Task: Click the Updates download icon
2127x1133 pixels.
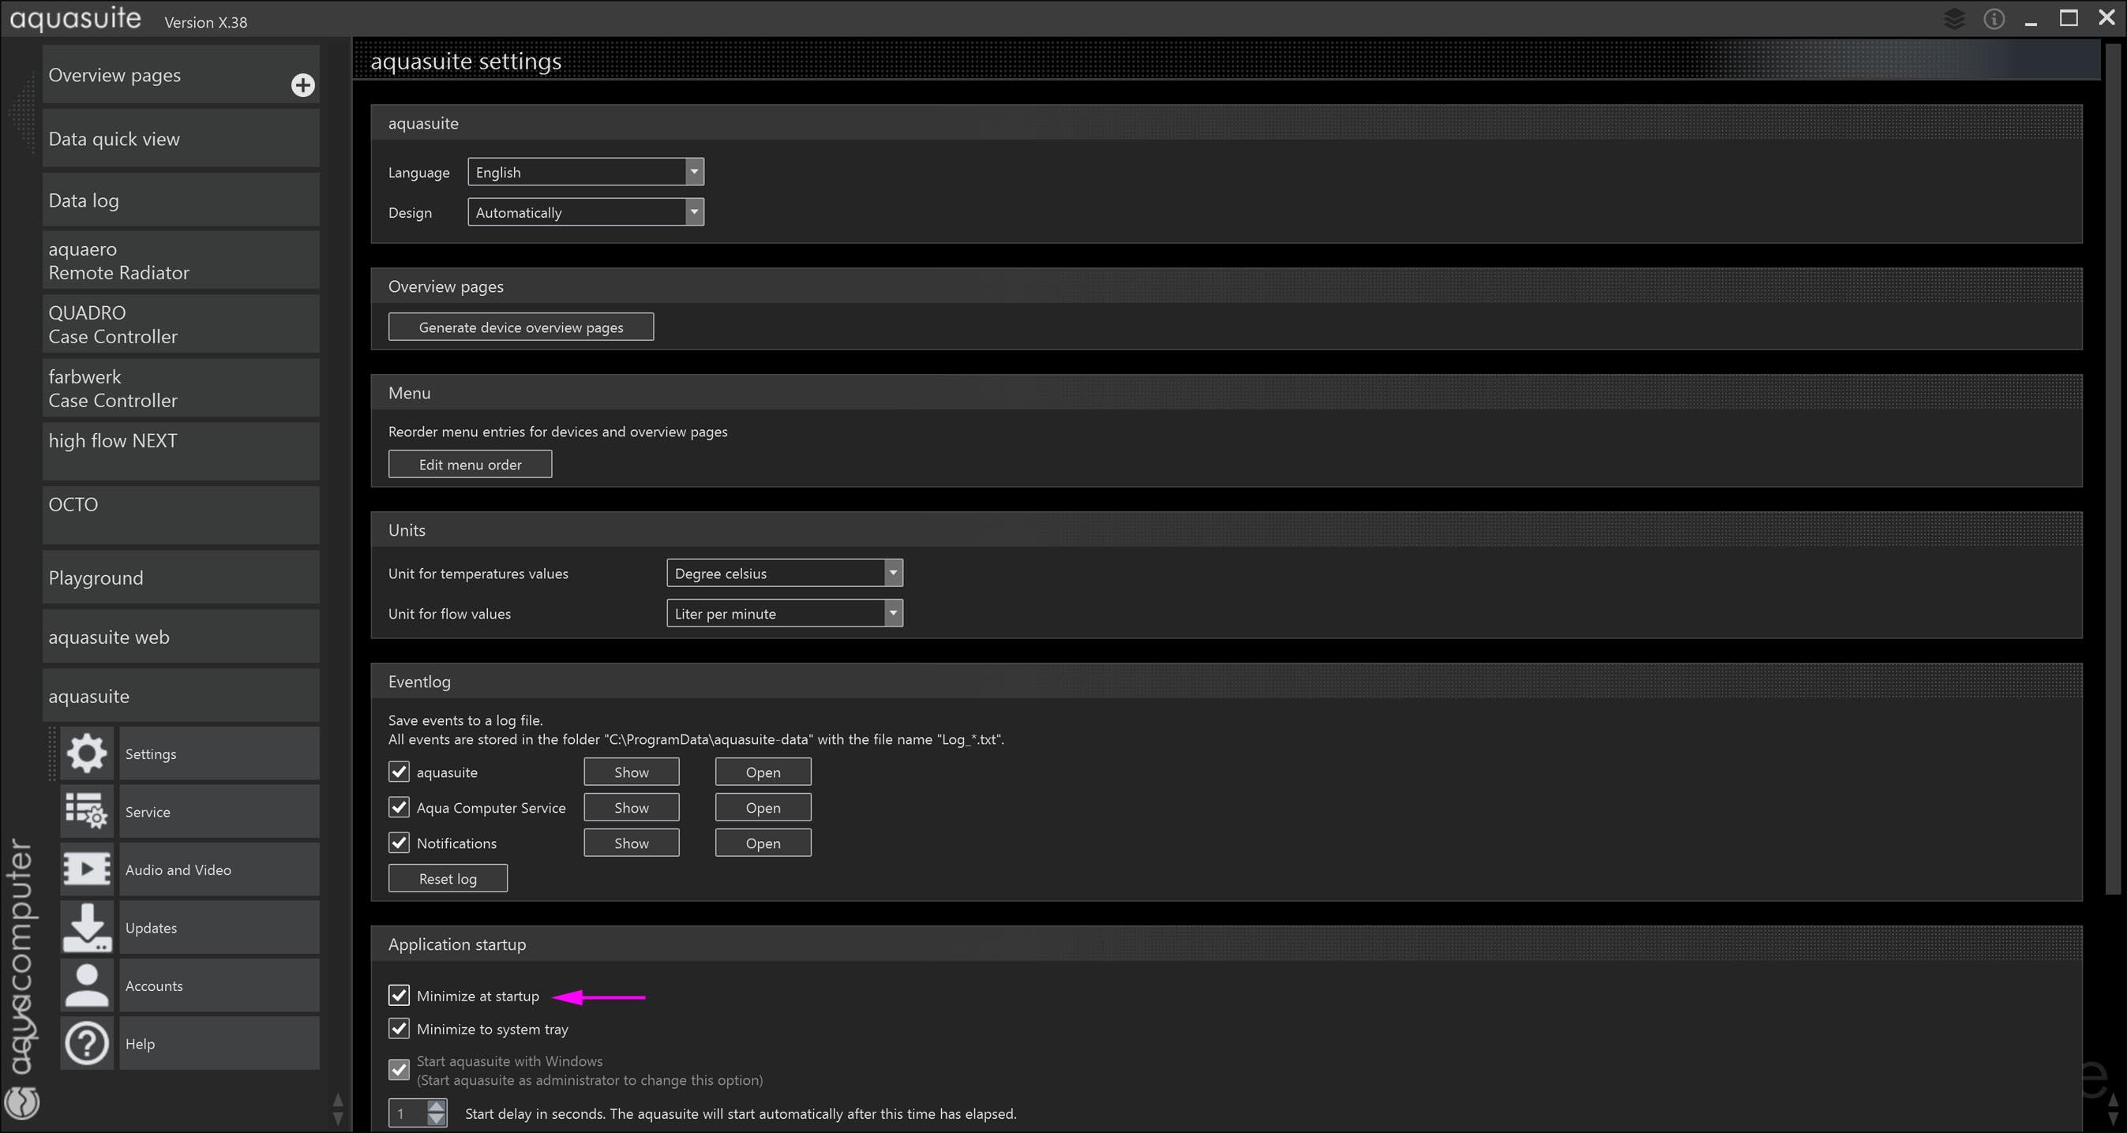Action: click(87, 927)
